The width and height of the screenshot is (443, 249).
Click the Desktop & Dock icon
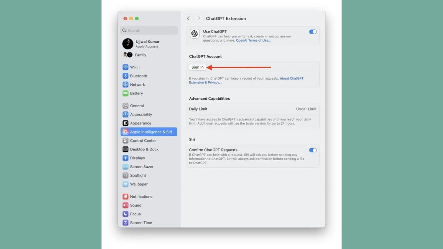click(x=126, y=149)
